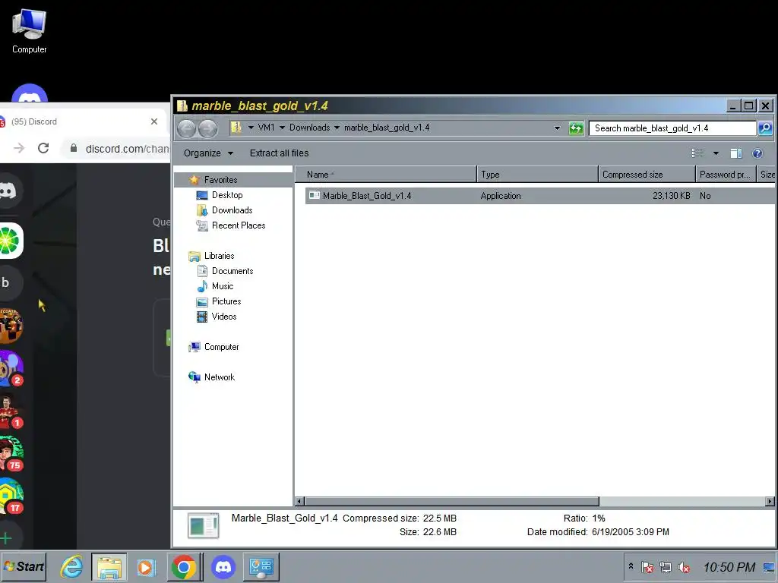This screenshot has width=778, height=583.
Task: Open the Organize dropdown menu
Action: point(208,153)
